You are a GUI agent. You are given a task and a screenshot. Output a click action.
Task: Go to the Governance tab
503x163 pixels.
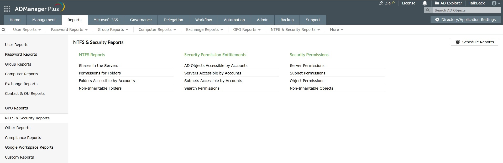141,20
